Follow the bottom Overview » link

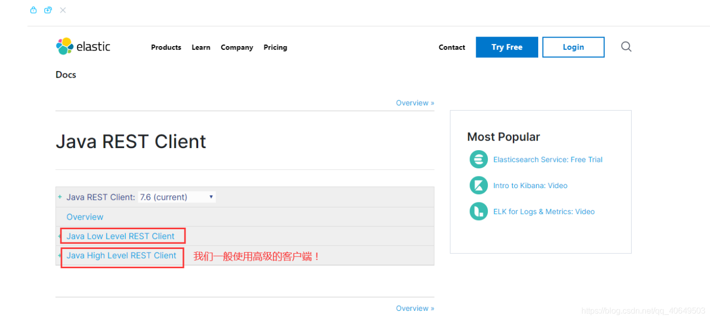[415, 308]
